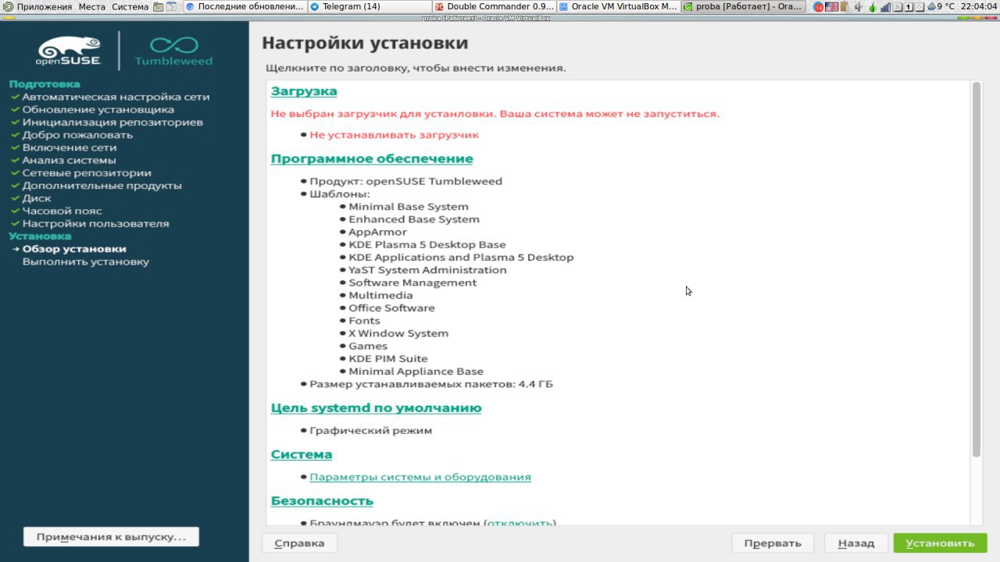
Task: Click the Caps Lock 'A' indicator
Action: [898, 7]
